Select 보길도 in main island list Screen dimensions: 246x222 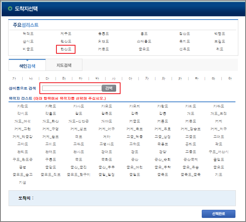[220, 42]
